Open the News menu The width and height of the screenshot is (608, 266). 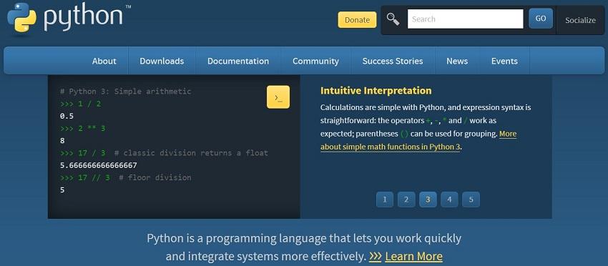coord(457,61)
